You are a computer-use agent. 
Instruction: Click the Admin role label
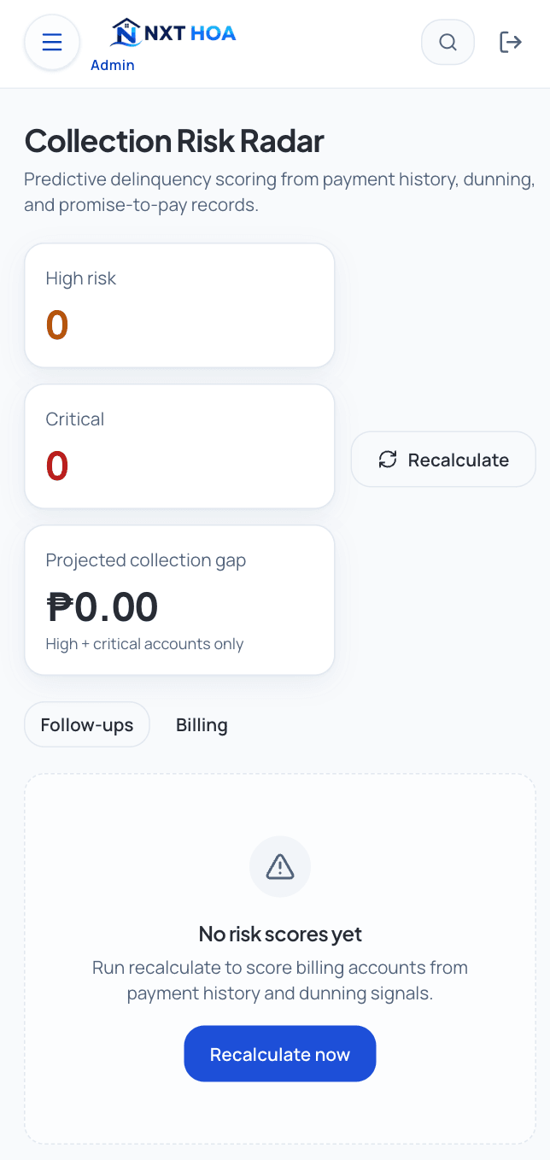pyautogui.click(x=113, y=65)
